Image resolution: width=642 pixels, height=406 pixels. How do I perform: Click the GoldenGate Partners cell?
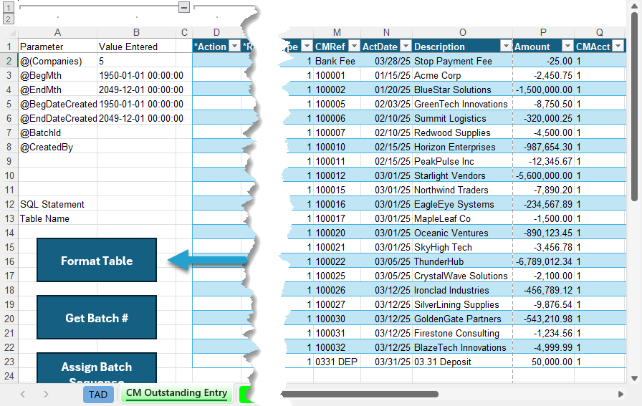point(462,319)
